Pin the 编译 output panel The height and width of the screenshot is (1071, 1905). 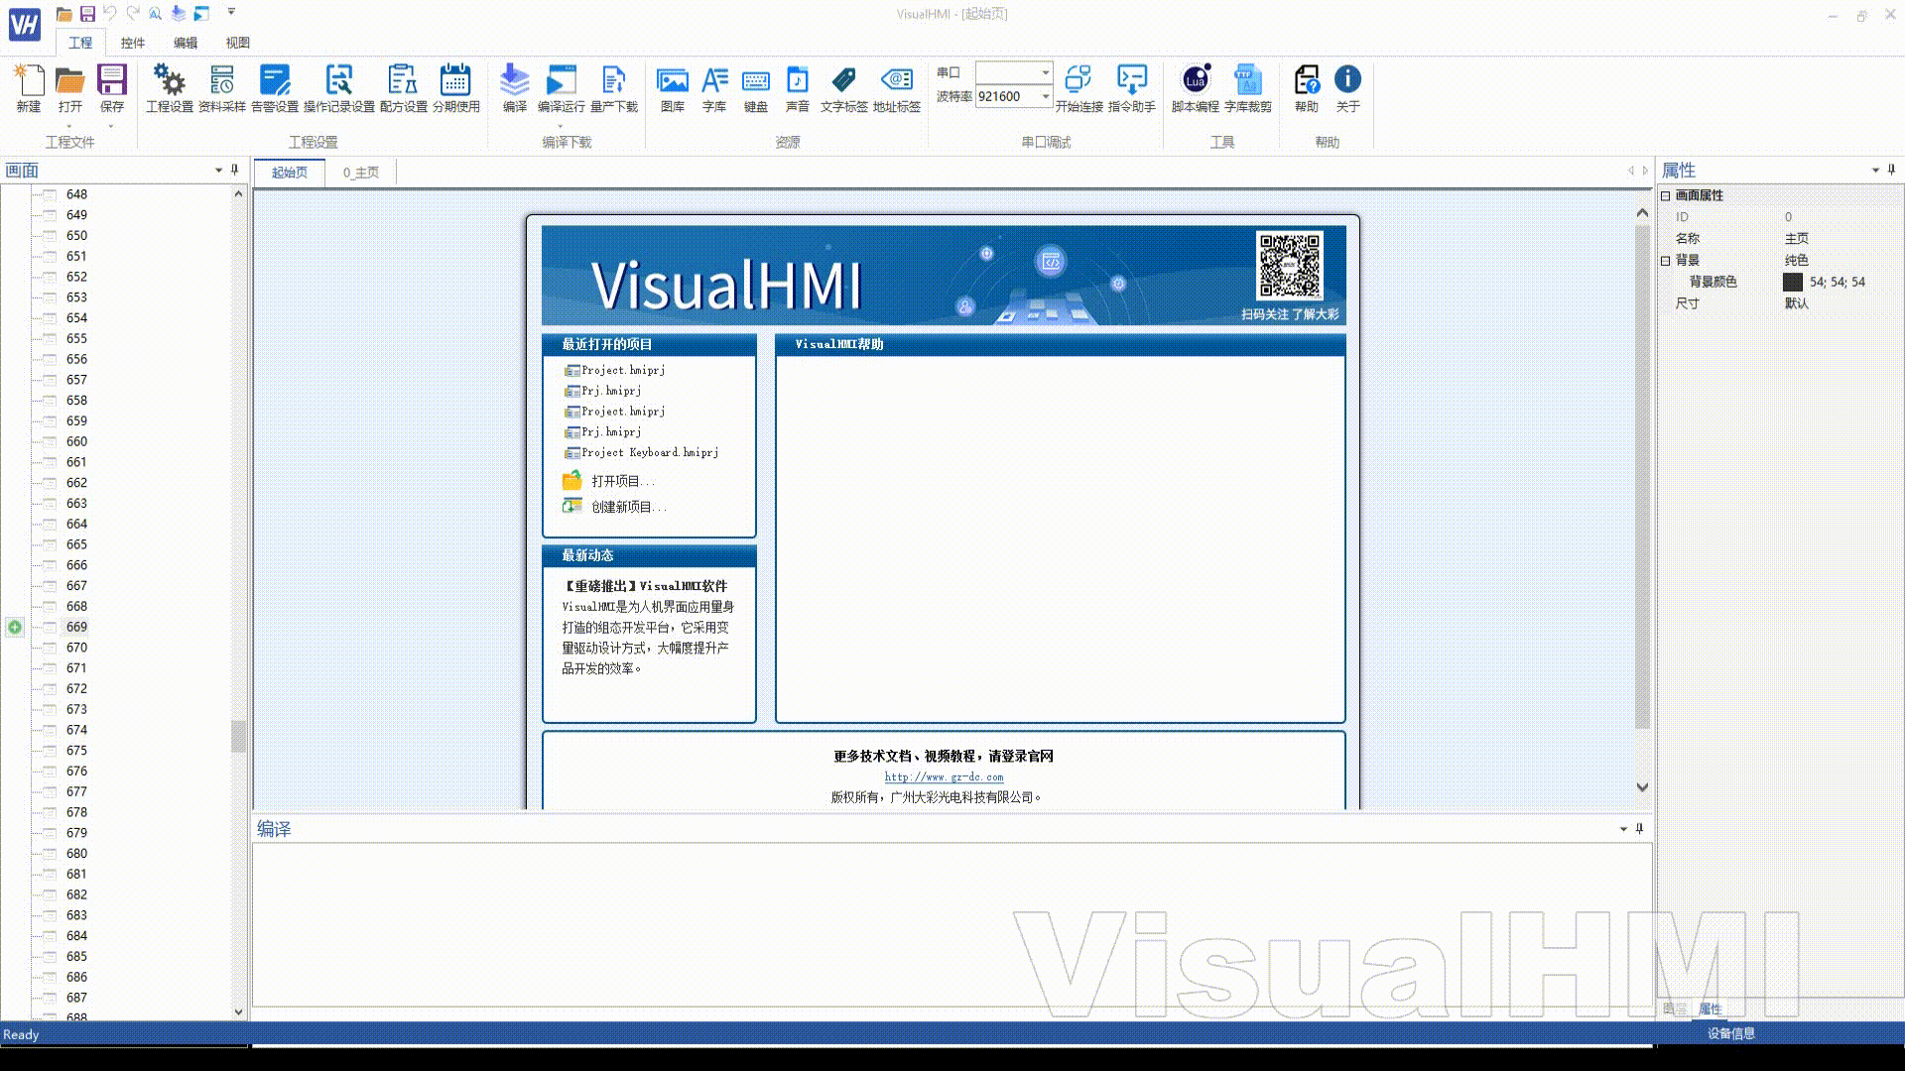1639,828
